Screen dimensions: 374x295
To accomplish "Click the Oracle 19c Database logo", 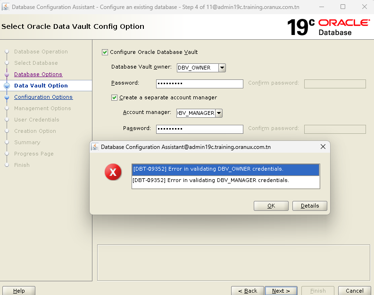I will [328, 27].
